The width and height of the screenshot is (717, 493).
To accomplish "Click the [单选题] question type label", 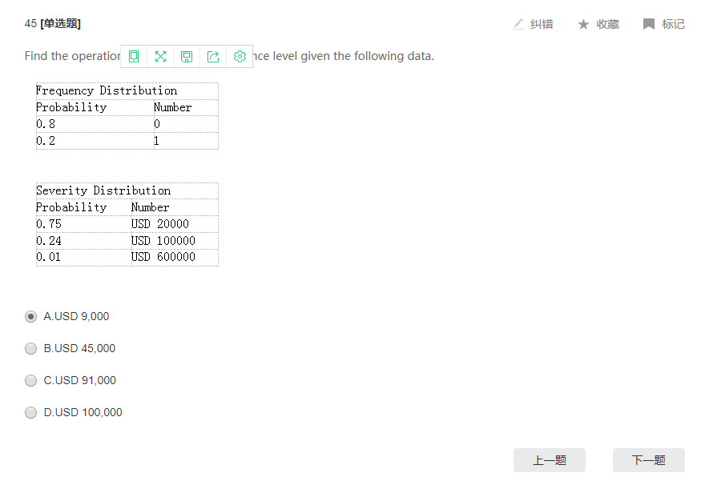I will [60, 24].
